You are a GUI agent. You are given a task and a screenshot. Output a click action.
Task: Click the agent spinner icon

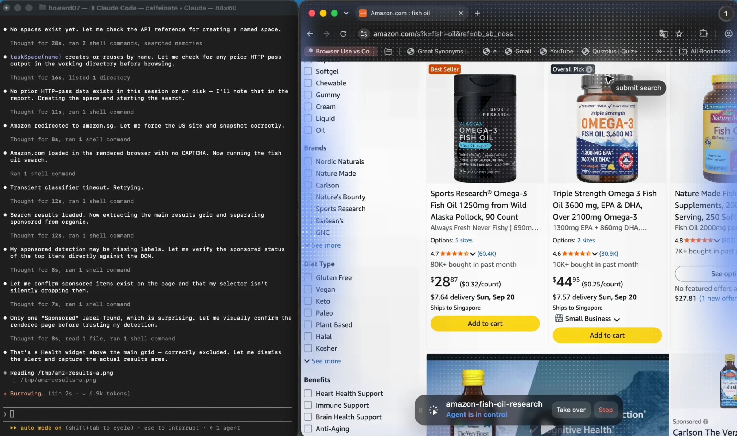(434, 410)
